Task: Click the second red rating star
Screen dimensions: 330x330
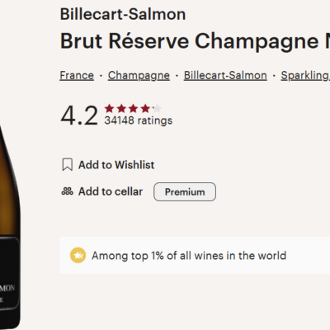Action: [121, 109]
